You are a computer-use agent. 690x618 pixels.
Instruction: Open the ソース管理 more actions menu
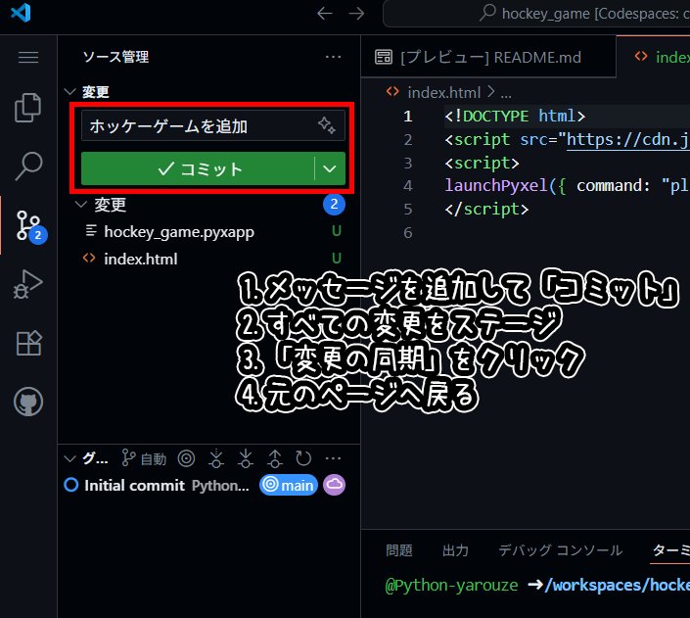333,57
